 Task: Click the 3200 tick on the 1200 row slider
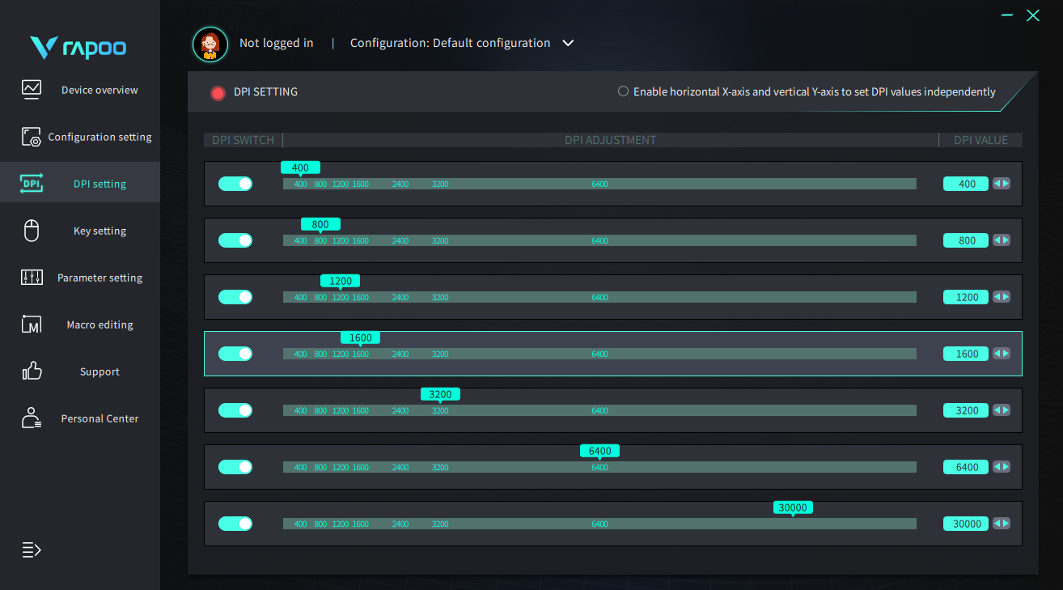tap(440, 298)
